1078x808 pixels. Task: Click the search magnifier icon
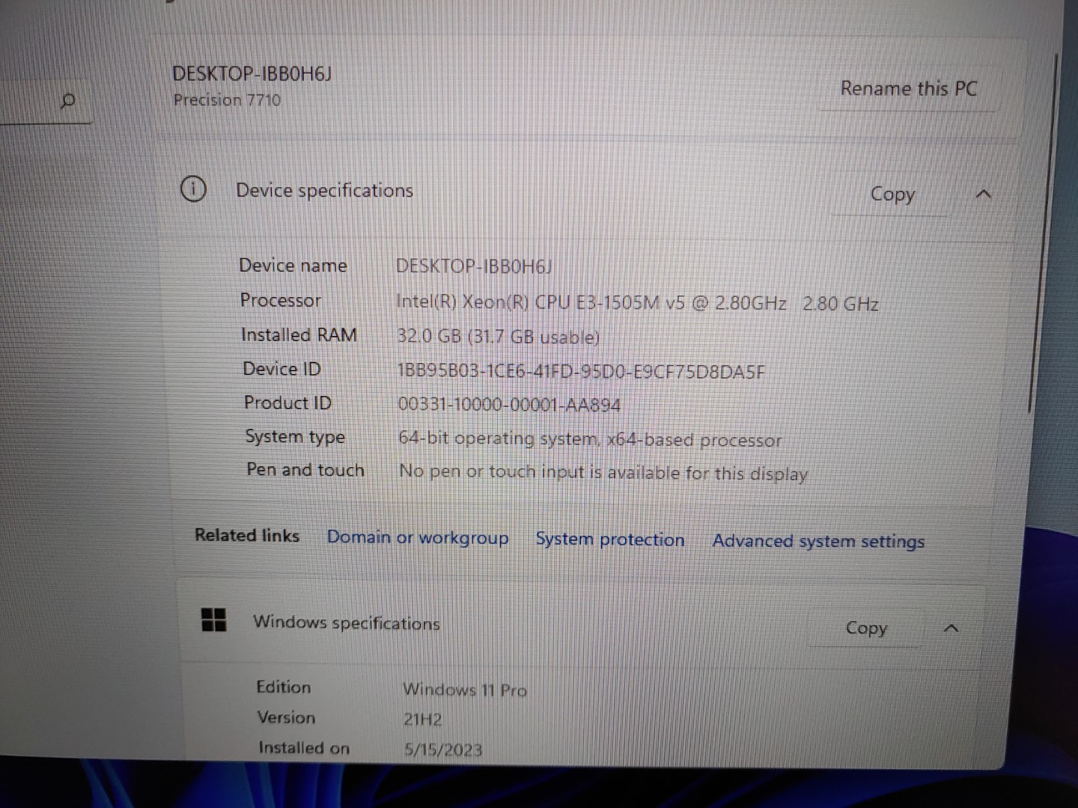pos(67,100)
